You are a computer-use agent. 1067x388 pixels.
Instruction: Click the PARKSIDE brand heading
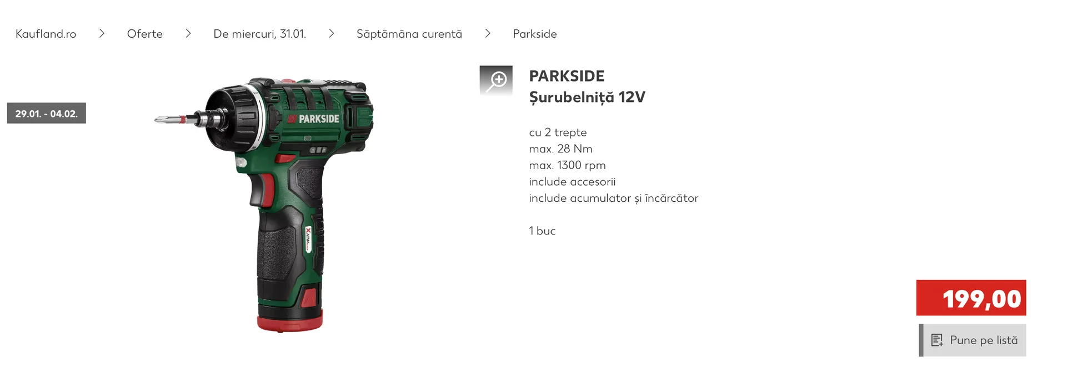tap(567, 76)
